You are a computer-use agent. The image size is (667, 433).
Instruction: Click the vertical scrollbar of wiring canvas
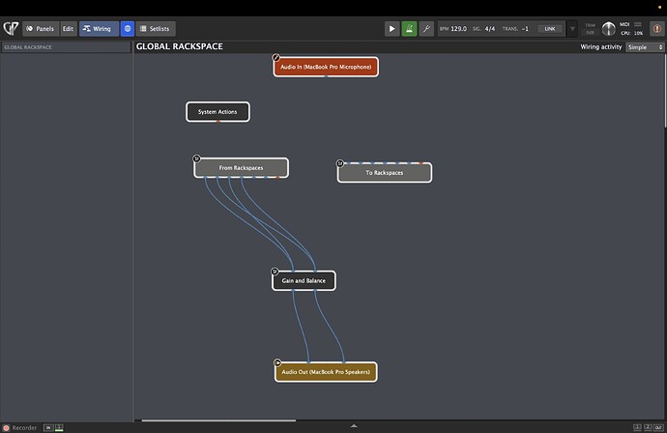(x=665, y=92)
